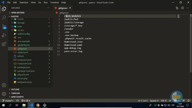This screenshot has width=192, height=108.
Task: Open the Windows Action Center icon
Action: [187, 105]
